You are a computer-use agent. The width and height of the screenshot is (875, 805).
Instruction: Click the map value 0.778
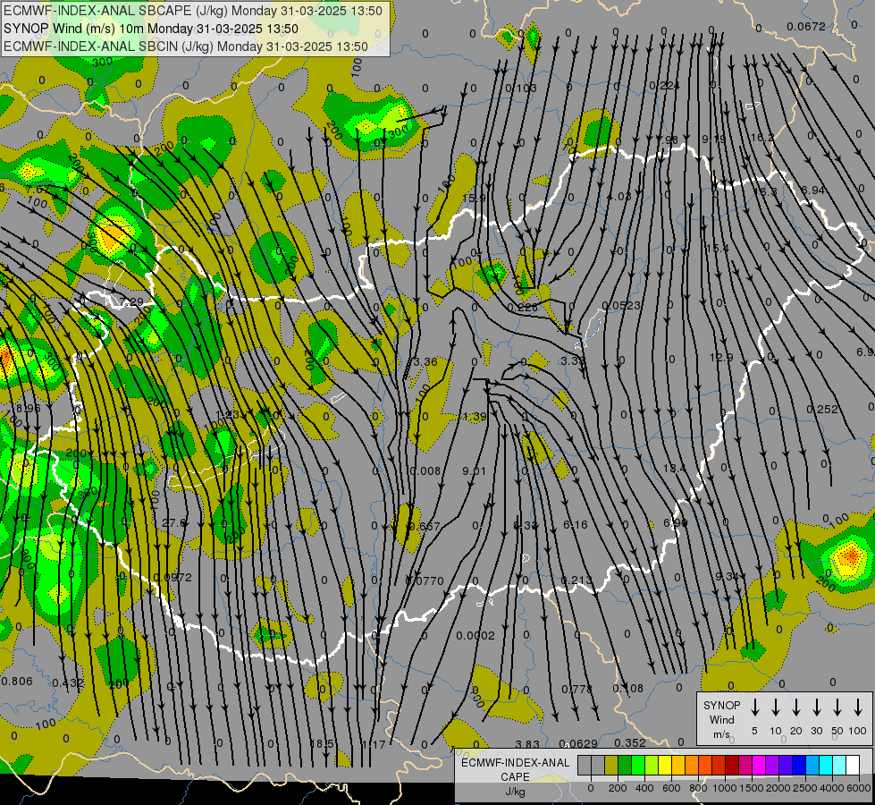pos(577,689)
